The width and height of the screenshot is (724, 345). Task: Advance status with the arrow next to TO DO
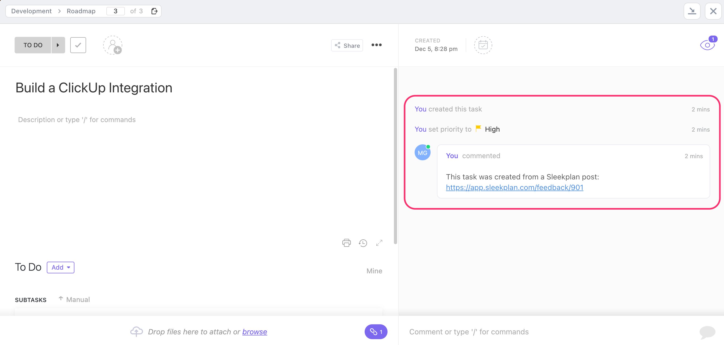[x=58, y=45]
